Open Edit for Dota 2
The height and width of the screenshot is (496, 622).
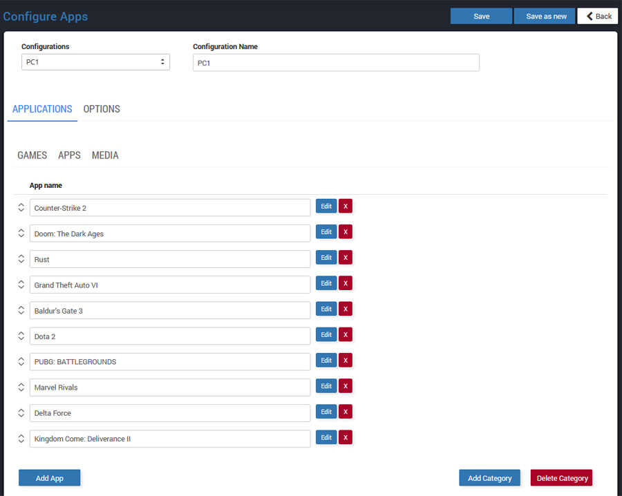326,334
